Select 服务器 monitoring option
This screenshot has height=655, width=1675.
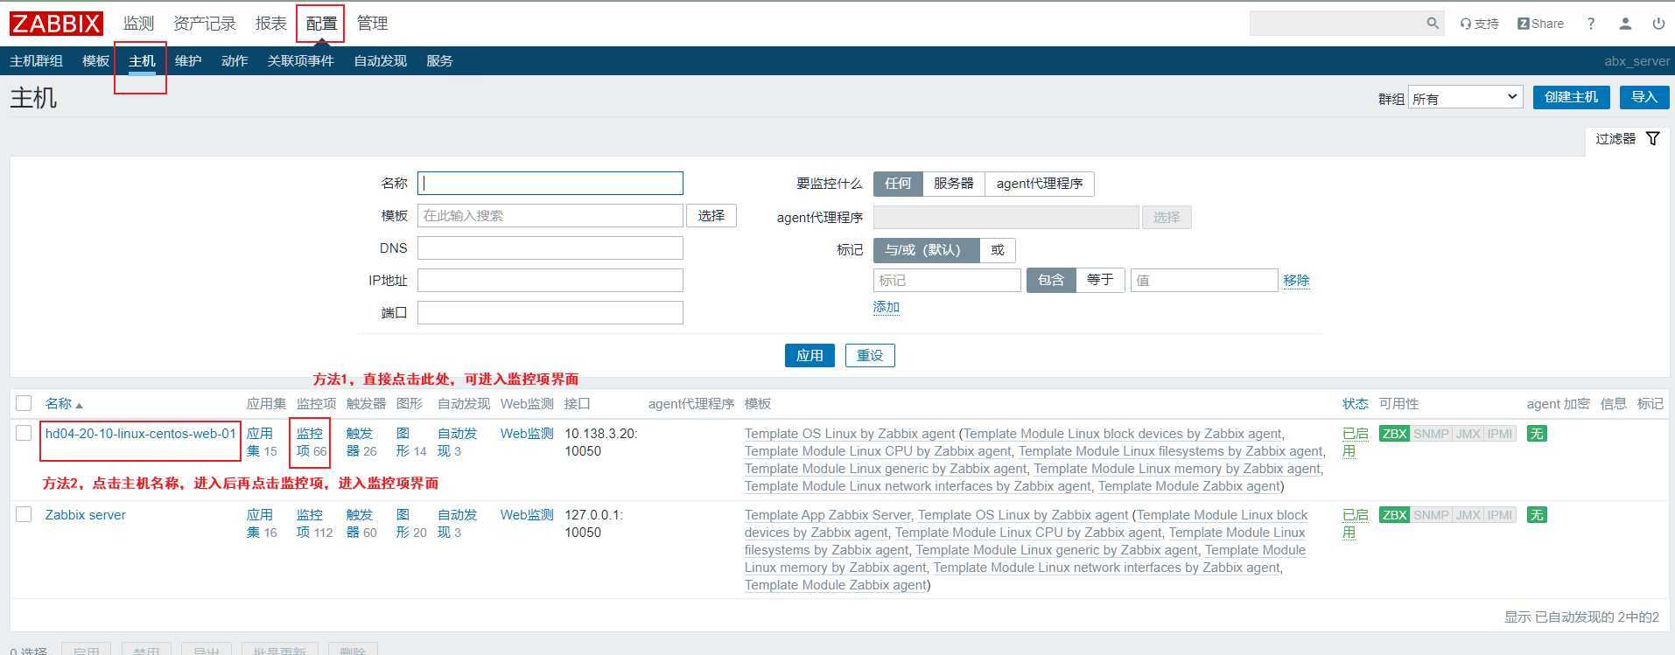953,184
